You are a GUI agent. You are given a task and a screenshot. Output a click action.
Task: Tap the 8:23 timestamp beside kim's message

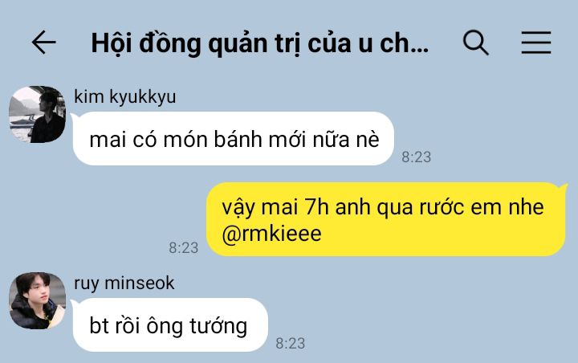[x=416, y=157]
